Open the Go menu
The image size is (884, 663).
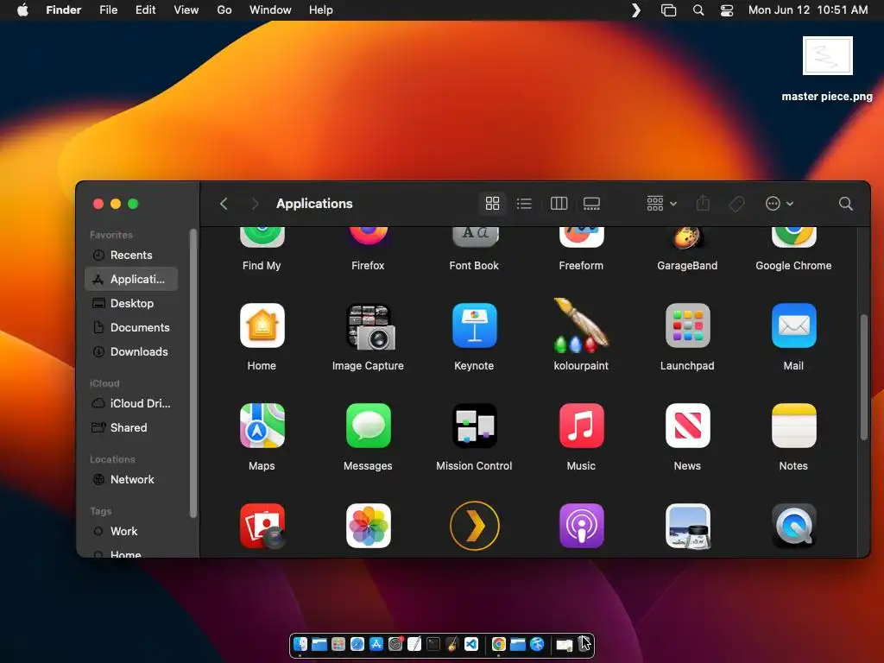[224, 10]
